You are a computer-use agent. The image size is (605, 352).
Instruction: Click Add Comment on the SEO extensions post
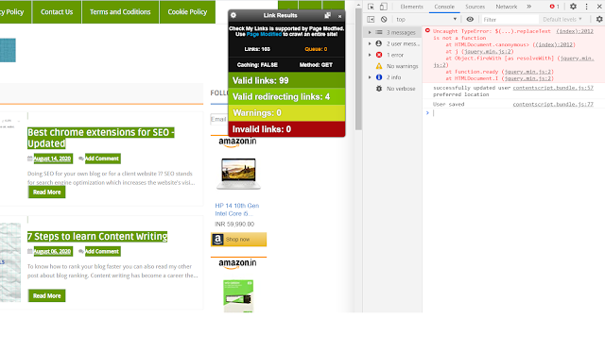point(102,159)
